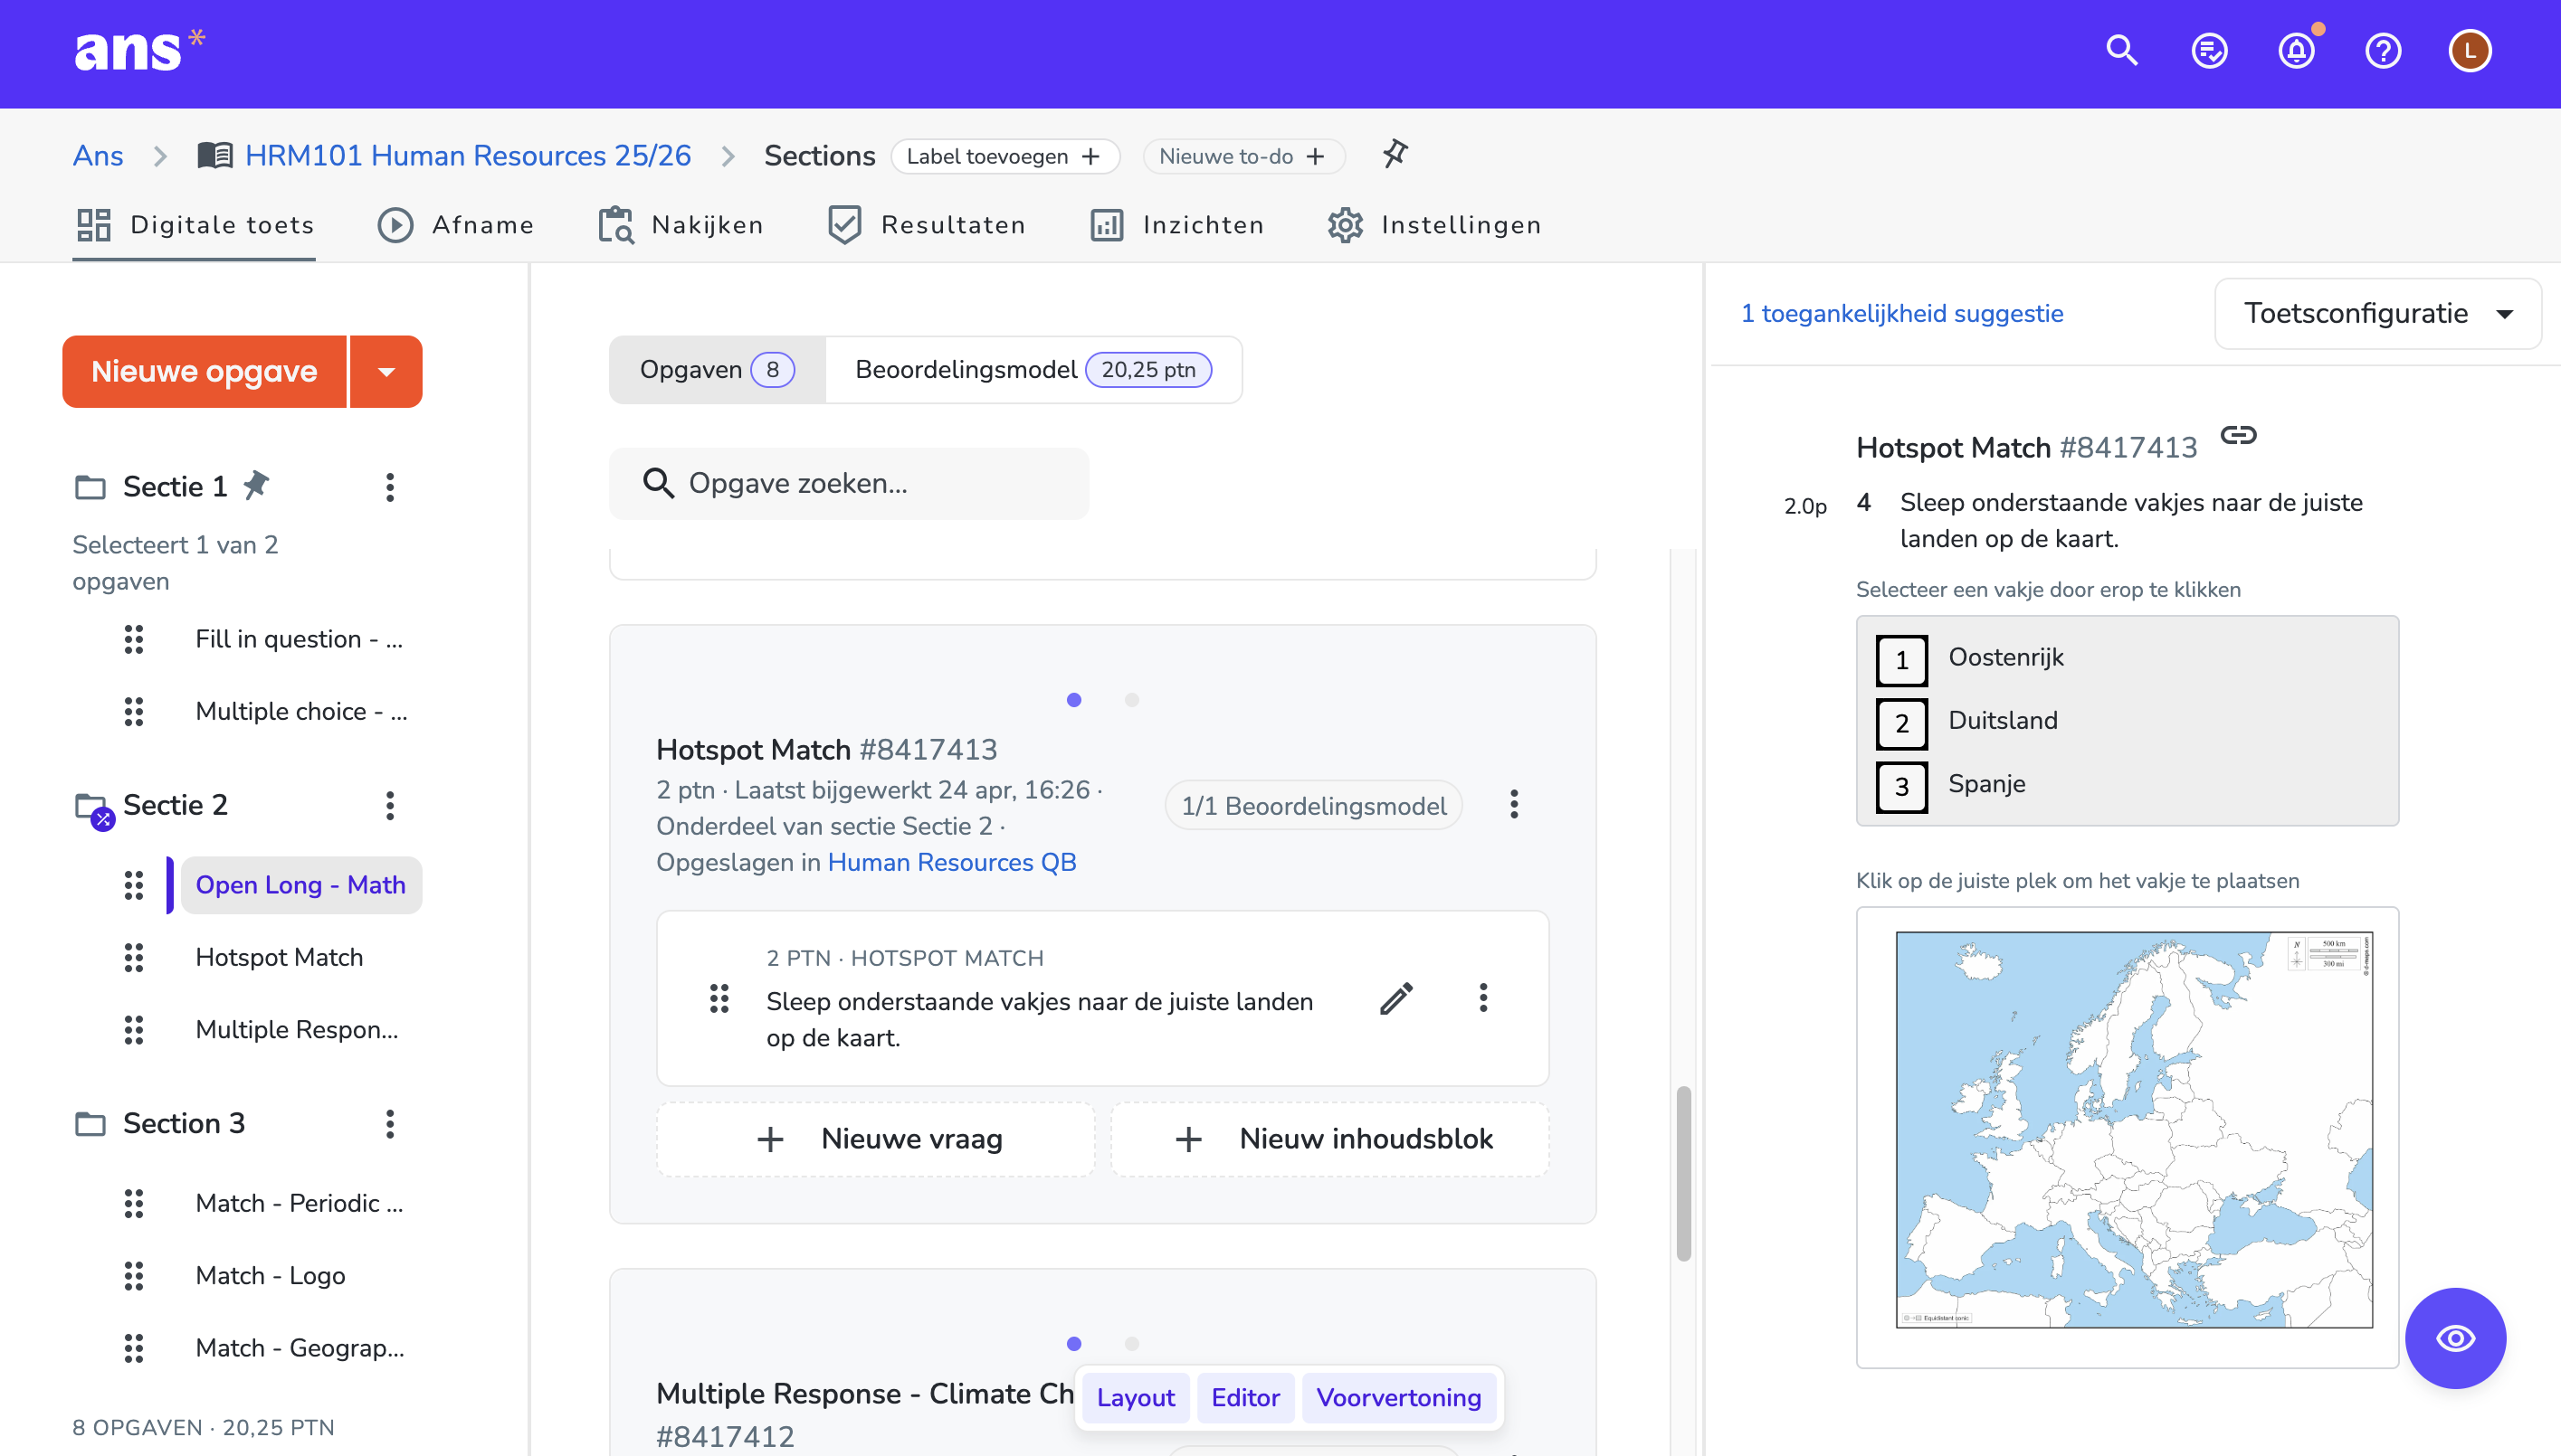Expand the Nieuwe opgave dropdown arrow
This screenshot has height=1456, width=2561.
point(386,371)
